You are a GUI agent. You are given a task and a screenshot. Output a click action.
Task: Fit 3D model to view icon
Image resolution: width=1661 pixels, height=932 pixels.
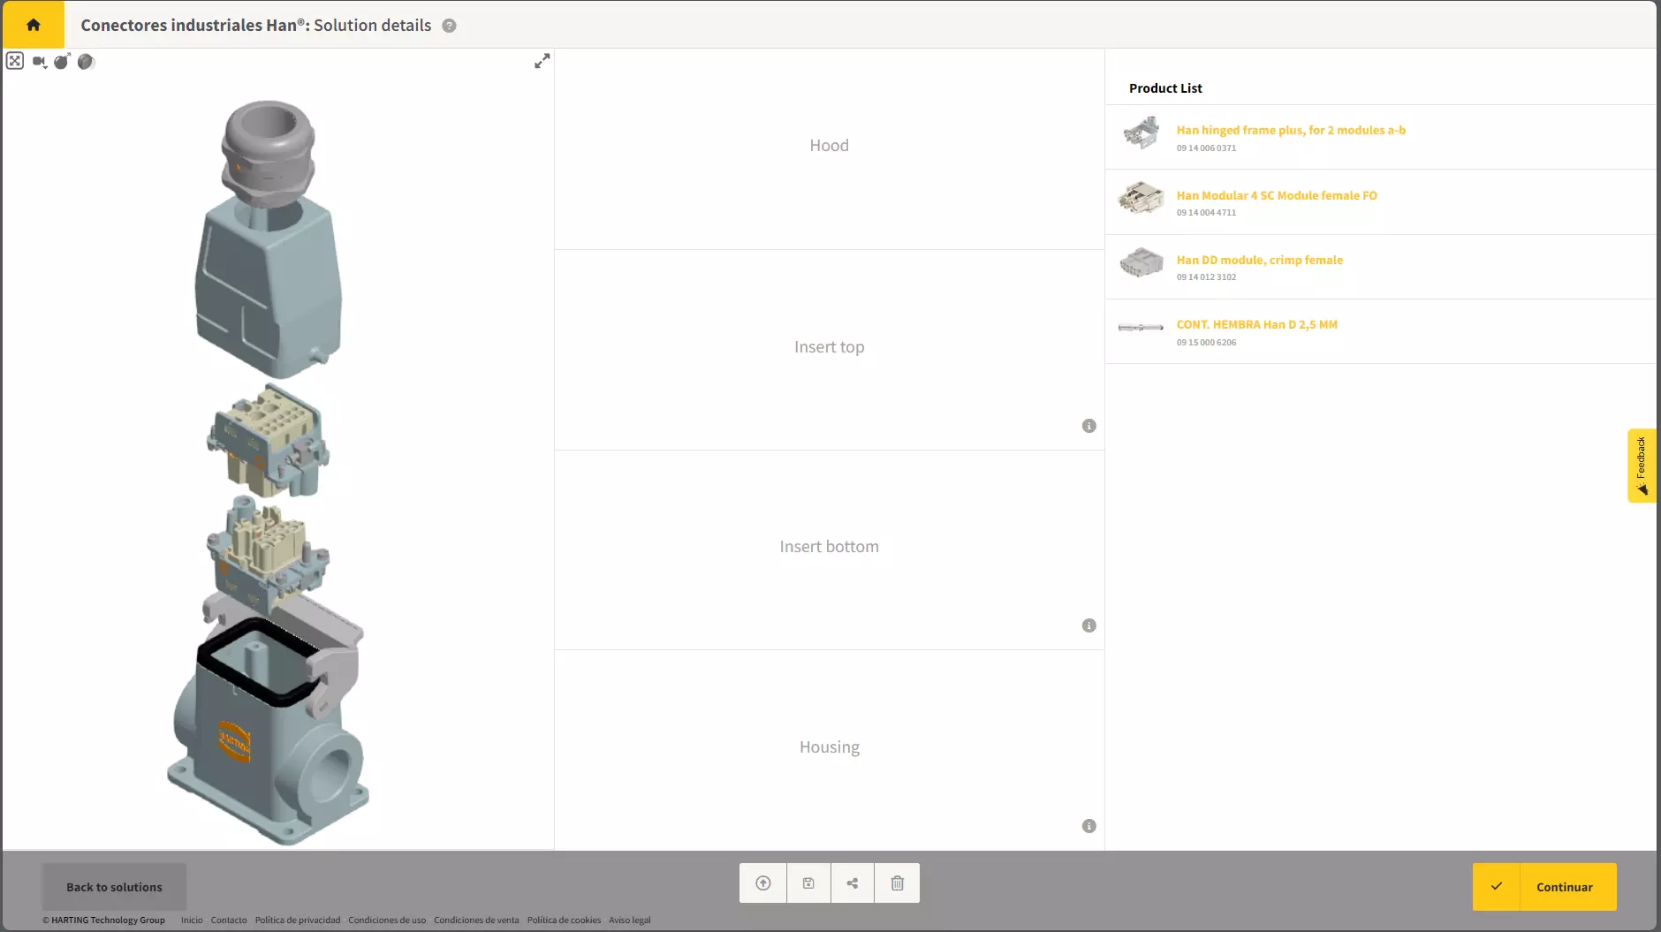point(15,61)
